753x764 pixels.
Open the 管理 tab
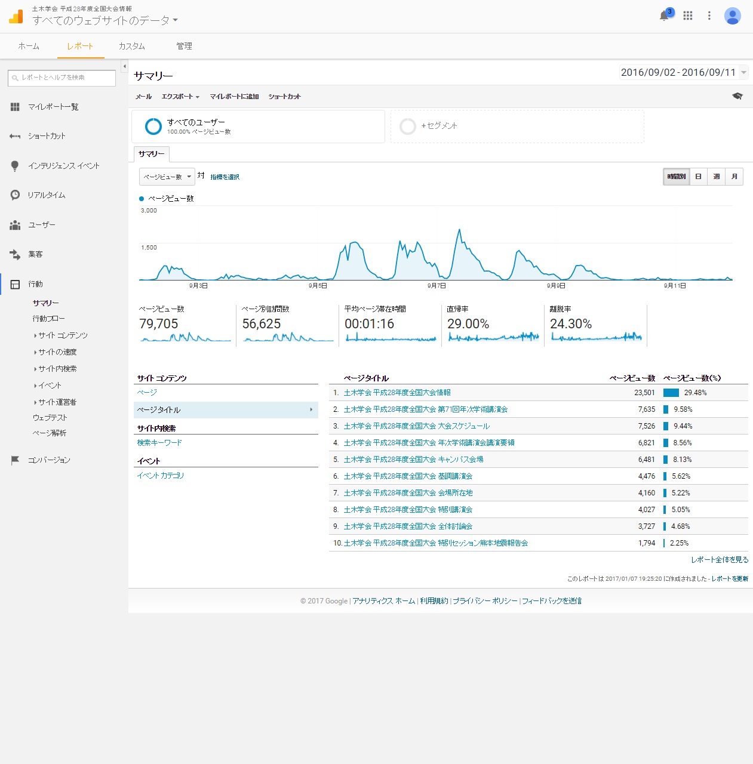point(184,46)
